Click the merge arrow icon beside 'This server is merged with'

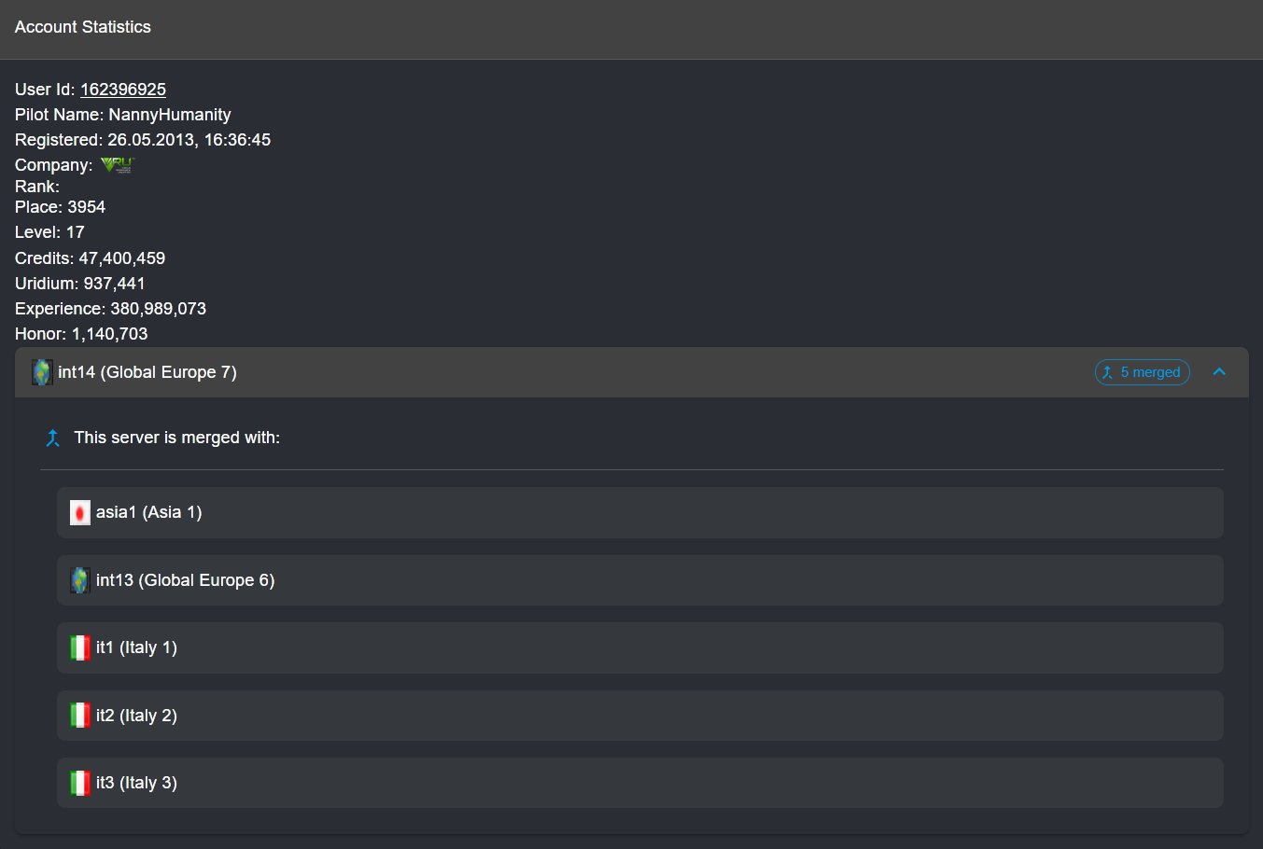tap(53, 438)
